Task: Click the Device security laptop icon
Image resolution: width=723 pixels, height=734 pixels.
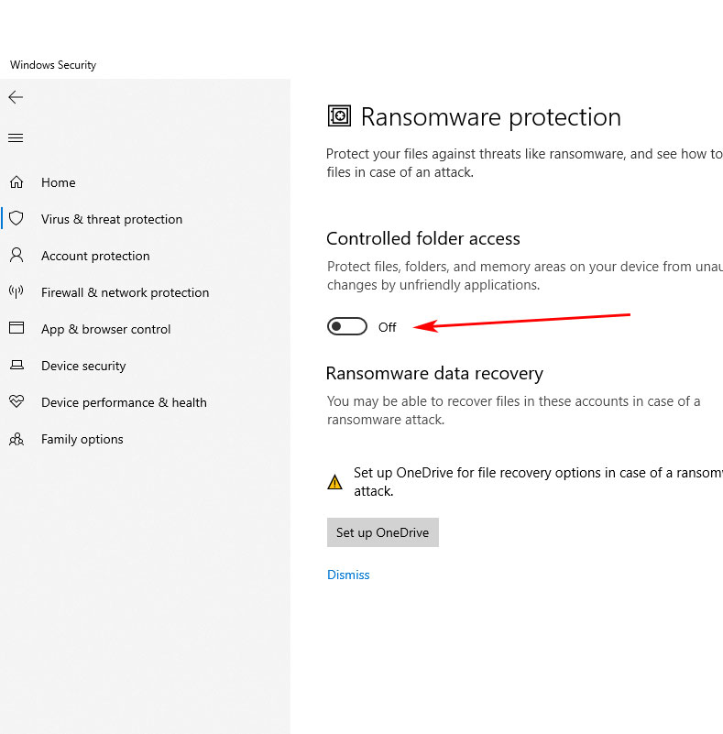Action: pyautogui.click(x=16, y=365)
